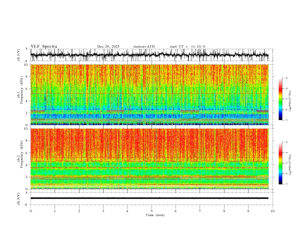
Task: Click the time axis tick label "6"
Action: pyautogui.click(x=176, y=211)
